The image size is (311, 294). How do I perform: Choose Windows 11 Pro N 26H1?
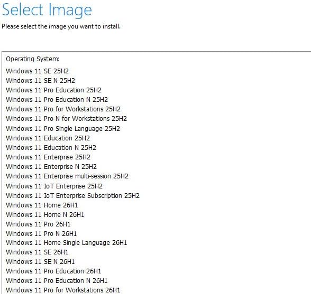(x=41, y=234)
